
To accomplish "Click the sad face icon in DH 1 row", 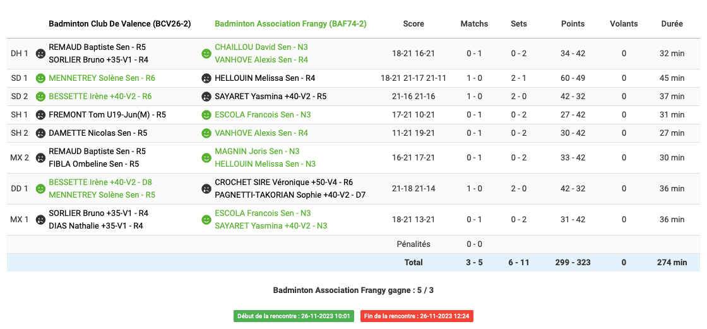I will 40,53.
